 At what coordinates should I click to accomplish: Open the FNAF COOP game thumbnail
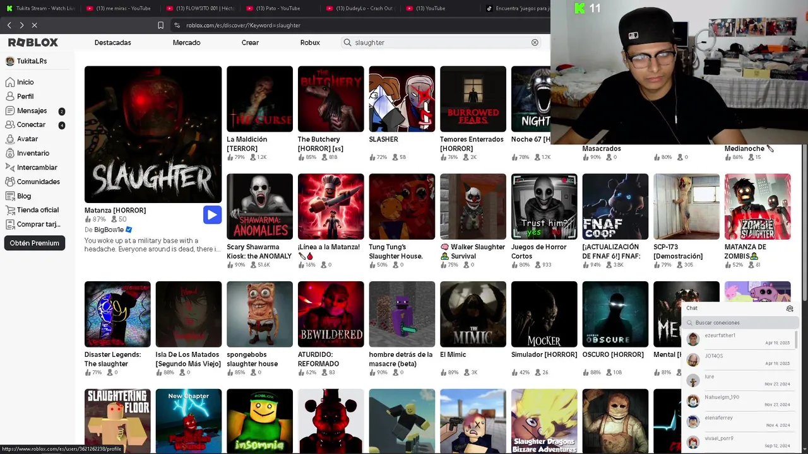615,207
